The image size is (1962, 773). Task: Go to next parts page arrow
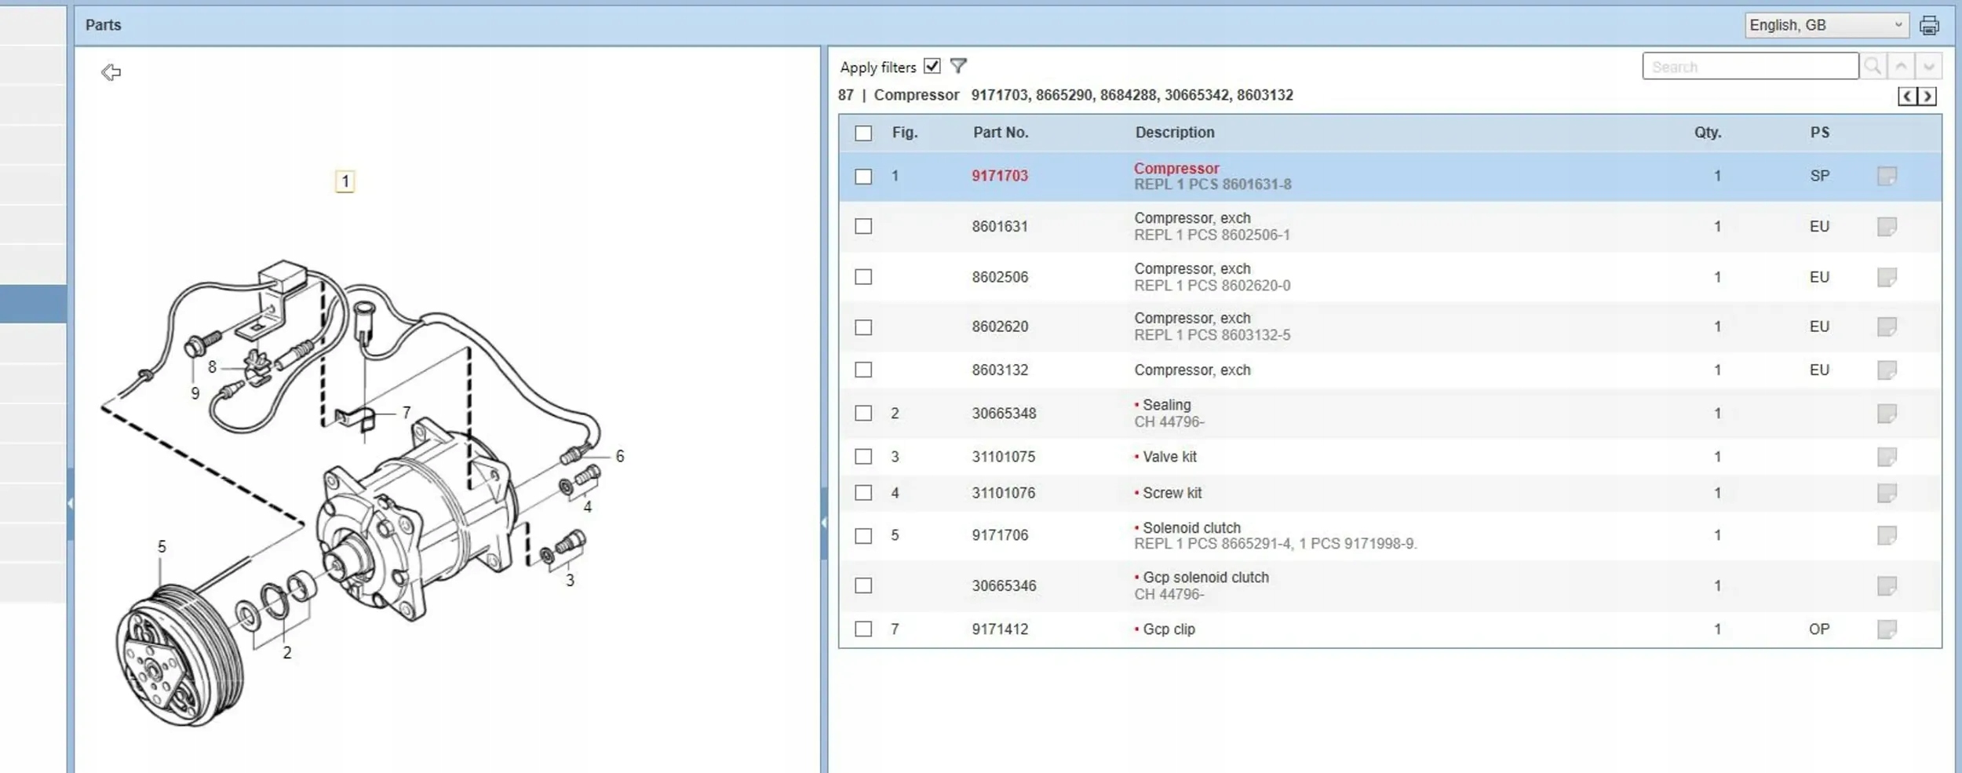[x=1927, y=97]
